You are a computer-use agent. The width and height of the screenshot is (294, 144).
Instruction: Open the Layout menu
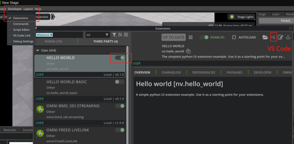(x=28, y=9)
